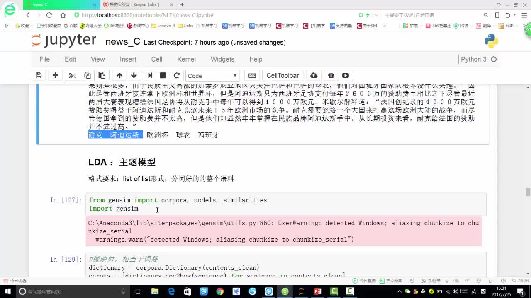Open the red PowerPoint taskbar icon
This screenshot has width=531, height=298.
(x=318, y=291)
